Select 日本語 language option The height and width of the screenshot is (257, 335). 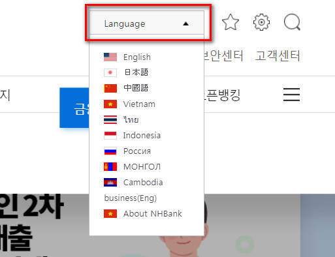tap(136, 72)
